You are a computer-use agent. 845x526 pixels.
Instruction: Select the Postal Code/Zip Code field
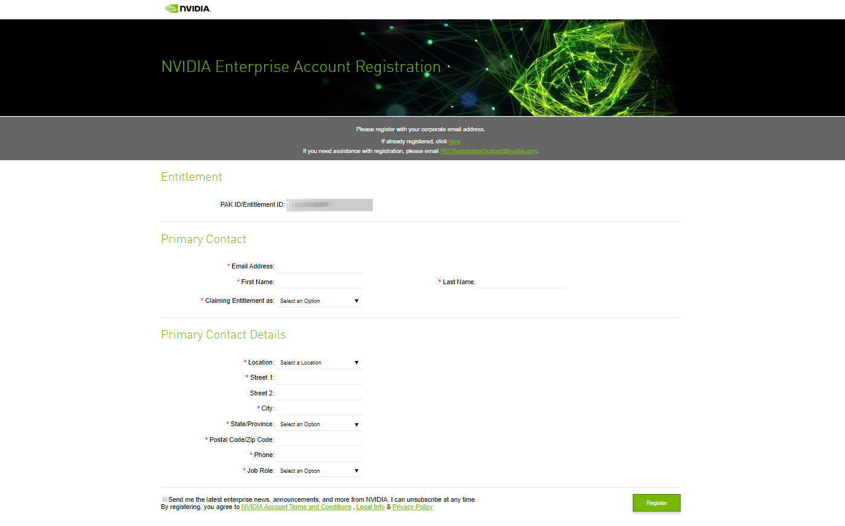point(319,440)
